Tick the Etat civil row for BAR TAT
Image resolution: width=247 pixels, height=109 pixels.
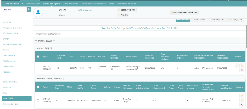(38, 68)
